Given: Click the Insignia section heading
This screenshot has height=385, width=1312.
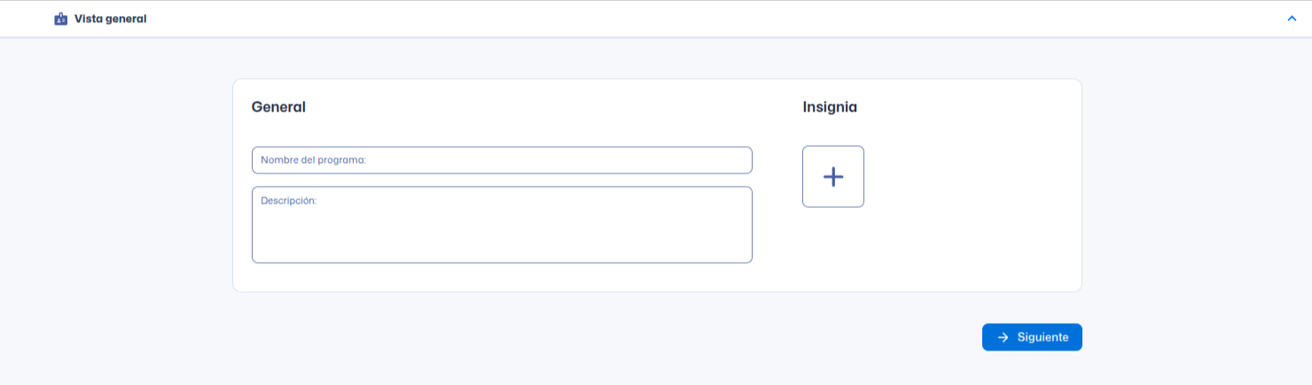Looking at the screenshot, I should [x=830, y=107].
